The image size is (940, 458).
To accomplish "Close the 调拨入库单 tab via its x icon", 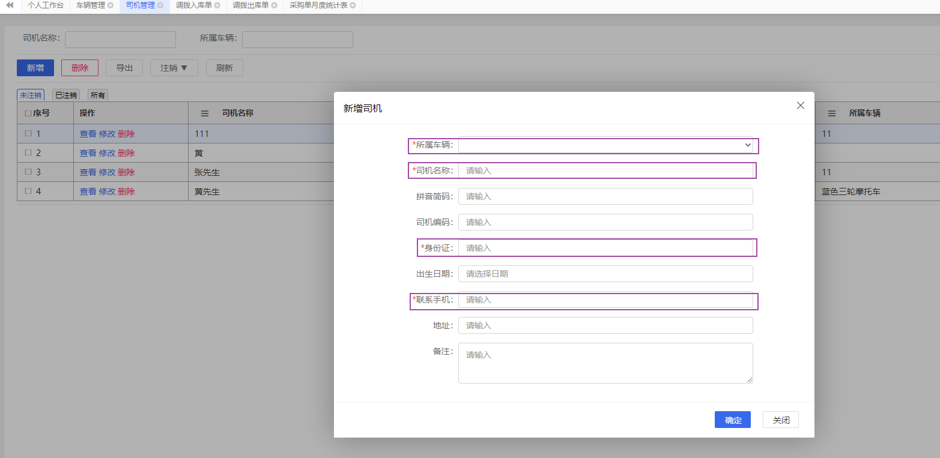I will (217, 5).
